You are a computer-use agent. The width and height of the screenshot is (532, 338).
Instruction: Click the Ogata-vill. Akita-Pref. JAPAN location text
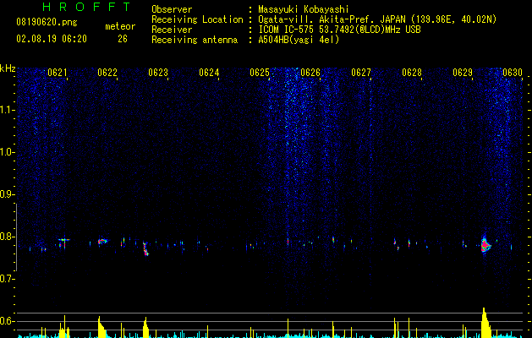tap(377, 19)
